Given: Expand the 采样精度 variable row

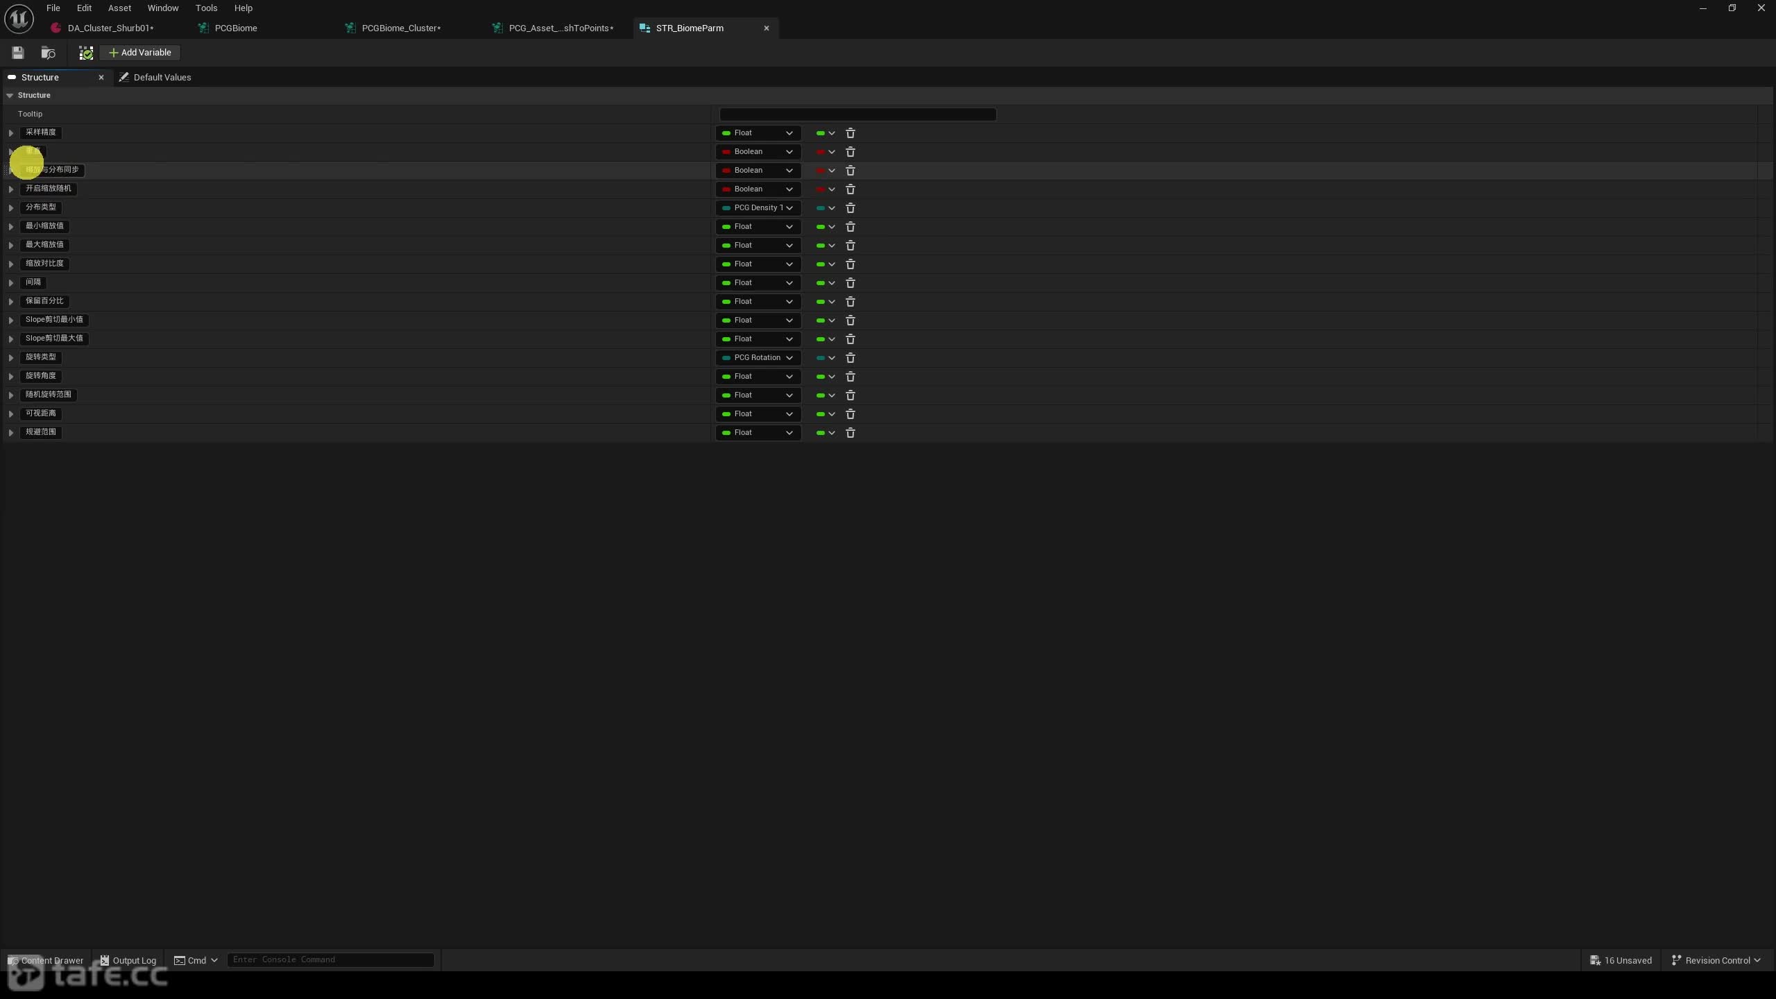Looking at the screenshot, I should (11, 133).
